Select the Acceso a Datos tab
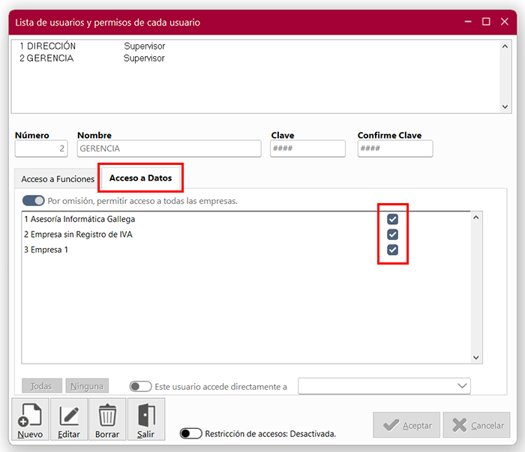 (x=140, y=178)
